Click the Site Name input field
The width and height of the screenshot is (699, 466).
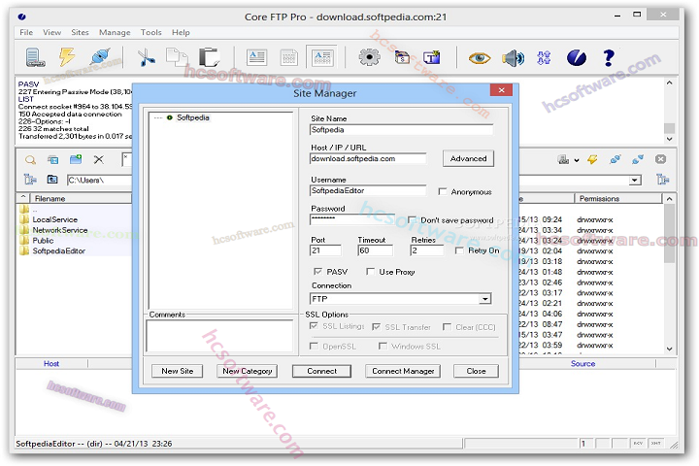coord(401,130)
